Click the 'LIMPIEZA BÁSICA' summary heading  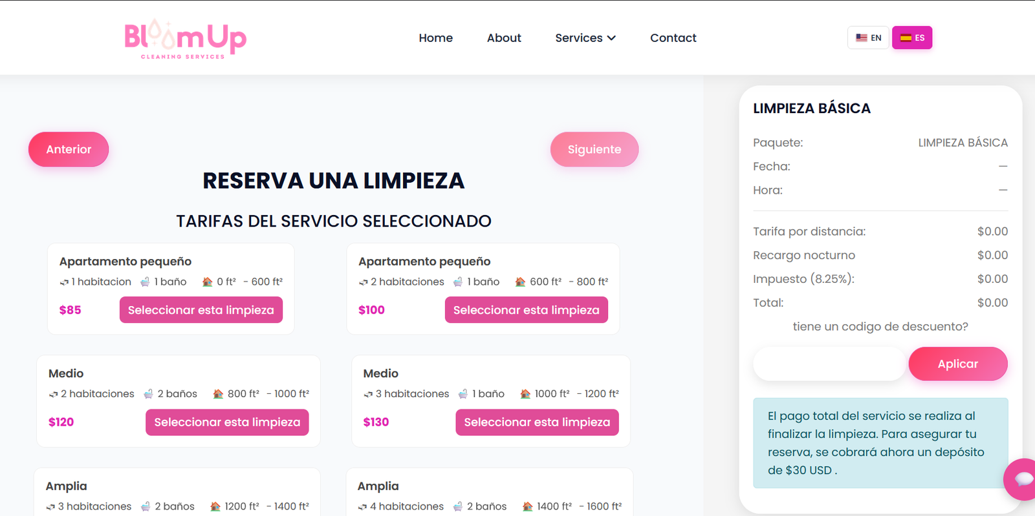[x=812, y=108]
